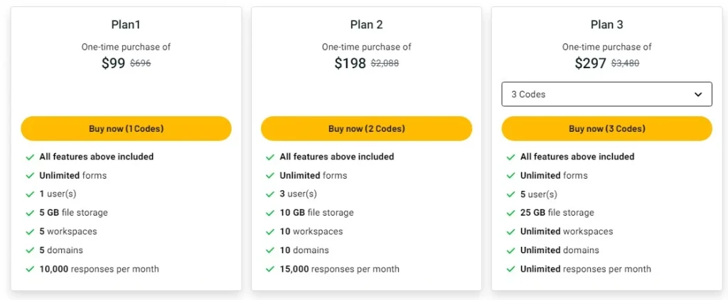Click the 5 domains feature text
The height and width of the screenshot is (300, 728).
61,250
